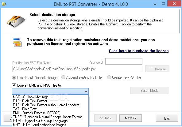Maximize the converter window
The width and height of the screenshot is (182, 127).
click(163, 4)
